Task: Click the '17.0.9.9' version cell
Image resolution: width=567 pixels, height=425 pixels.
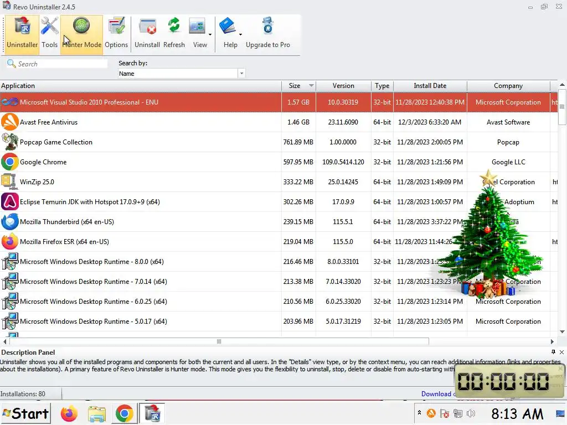Action: 343,201
